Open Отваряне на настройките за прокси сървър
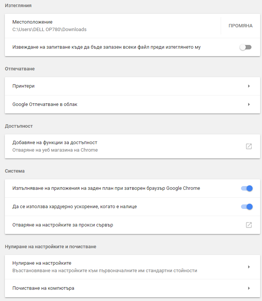The image size is (262, 301). point(63,225)
